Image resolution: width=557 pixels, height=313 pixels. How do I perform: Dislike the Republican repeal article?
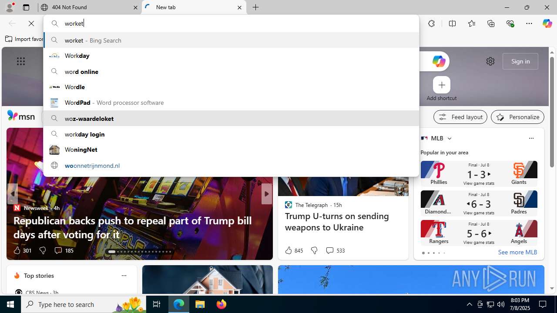coord(42,250)
